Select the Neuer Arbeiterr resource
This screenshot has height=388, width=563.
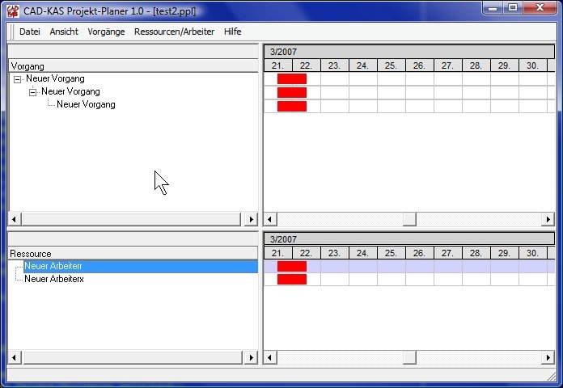[x=141, y=266]
